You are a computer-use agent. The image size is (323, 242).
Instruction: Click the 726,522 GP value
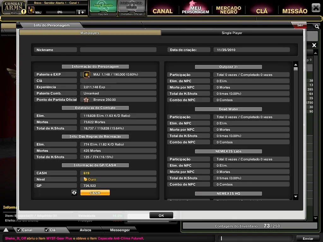90,186
